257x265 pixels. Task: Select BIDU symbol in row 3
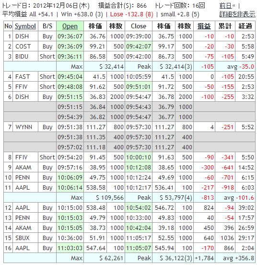coord(22,57)
